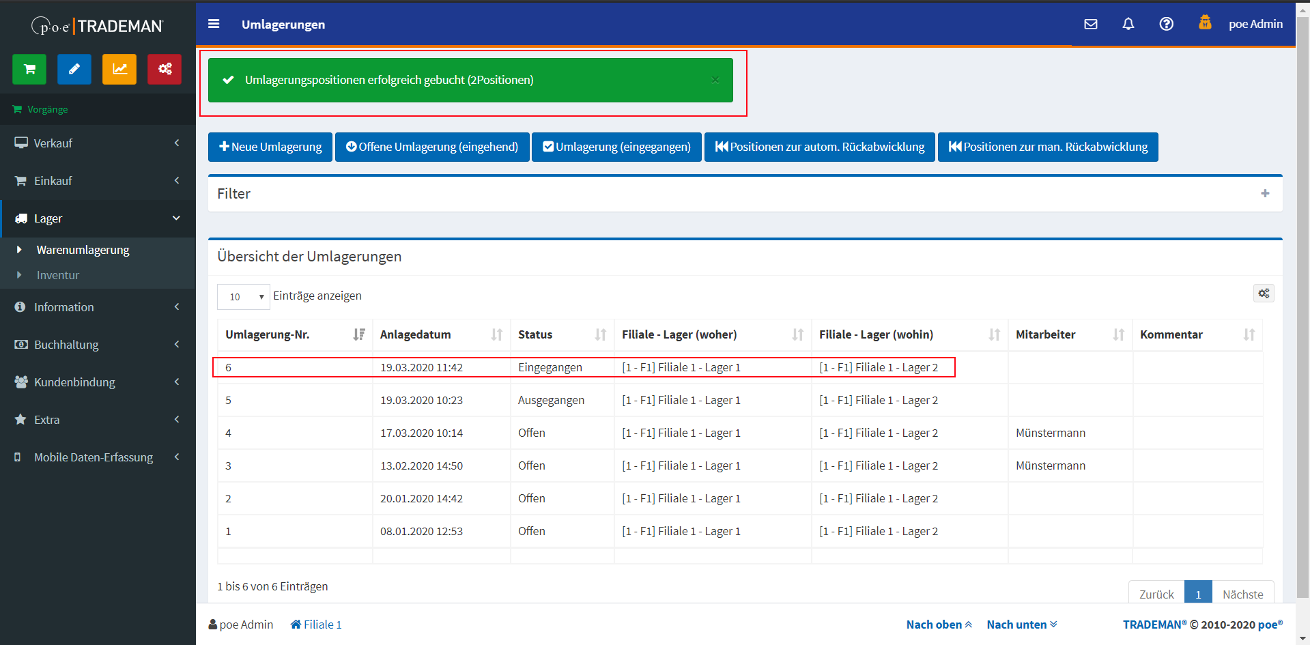Open the entries-per-page dropdown
Image resolution: width=1310 pixels, height=645 pixels.
(x=244, y=297)
